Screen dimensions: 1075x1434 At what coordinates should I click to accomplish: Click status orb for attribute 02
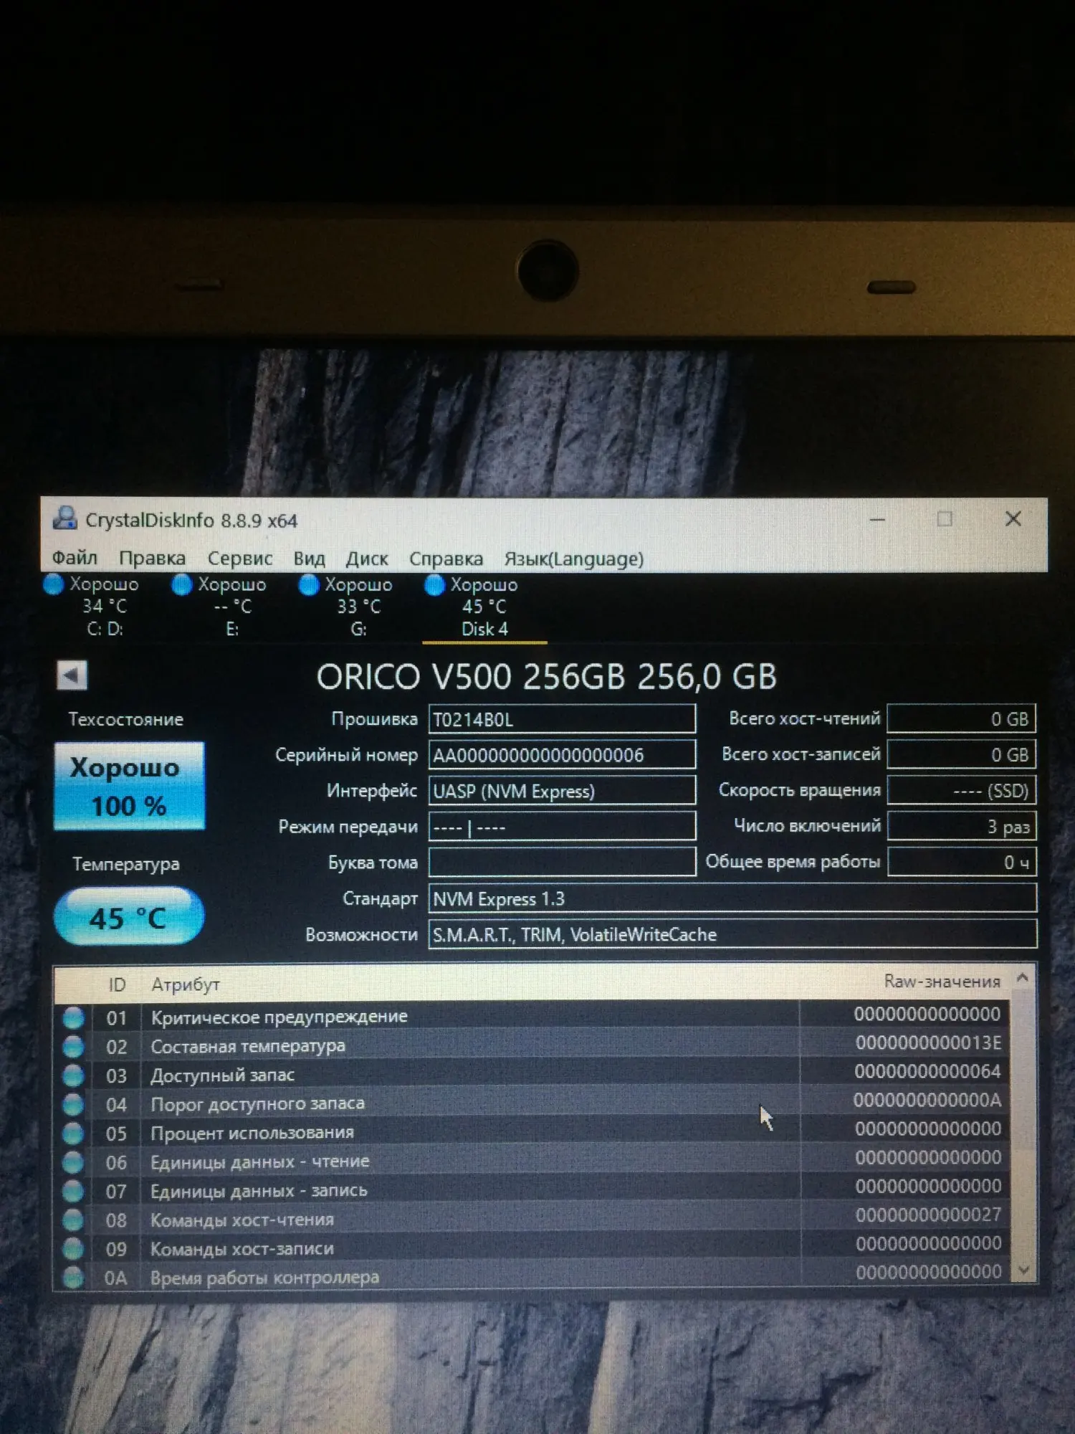pyautogui.click(x=73, y=1047)
